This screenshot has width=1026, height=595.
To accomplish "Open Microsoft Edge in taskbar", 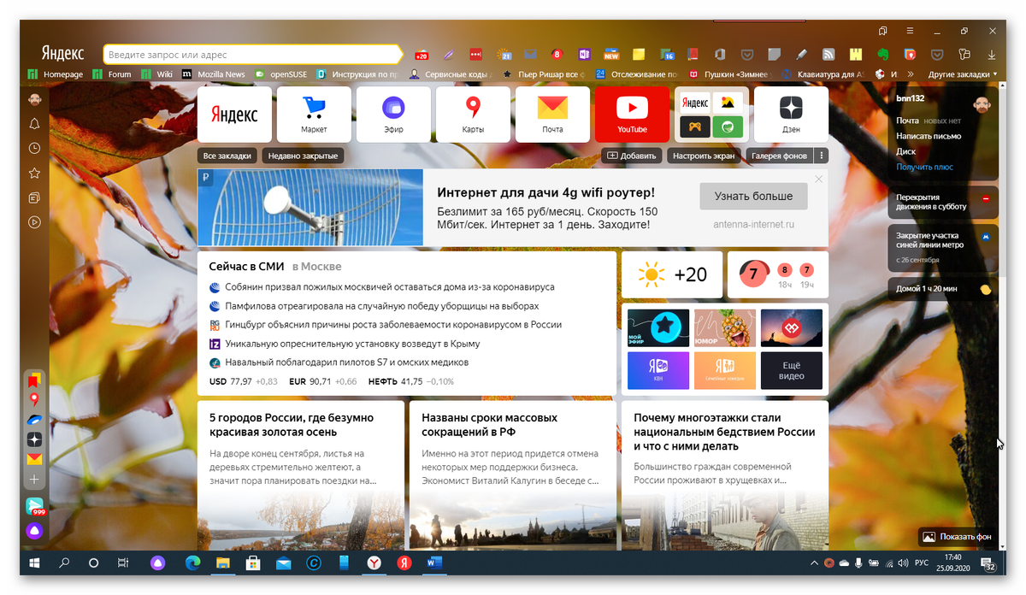I will [x=193, y=563].
